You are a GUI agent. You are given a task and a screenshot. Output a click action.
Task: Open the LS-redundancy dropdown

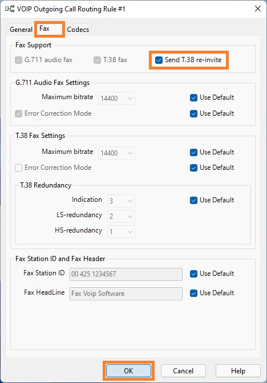tap(122, 217)
